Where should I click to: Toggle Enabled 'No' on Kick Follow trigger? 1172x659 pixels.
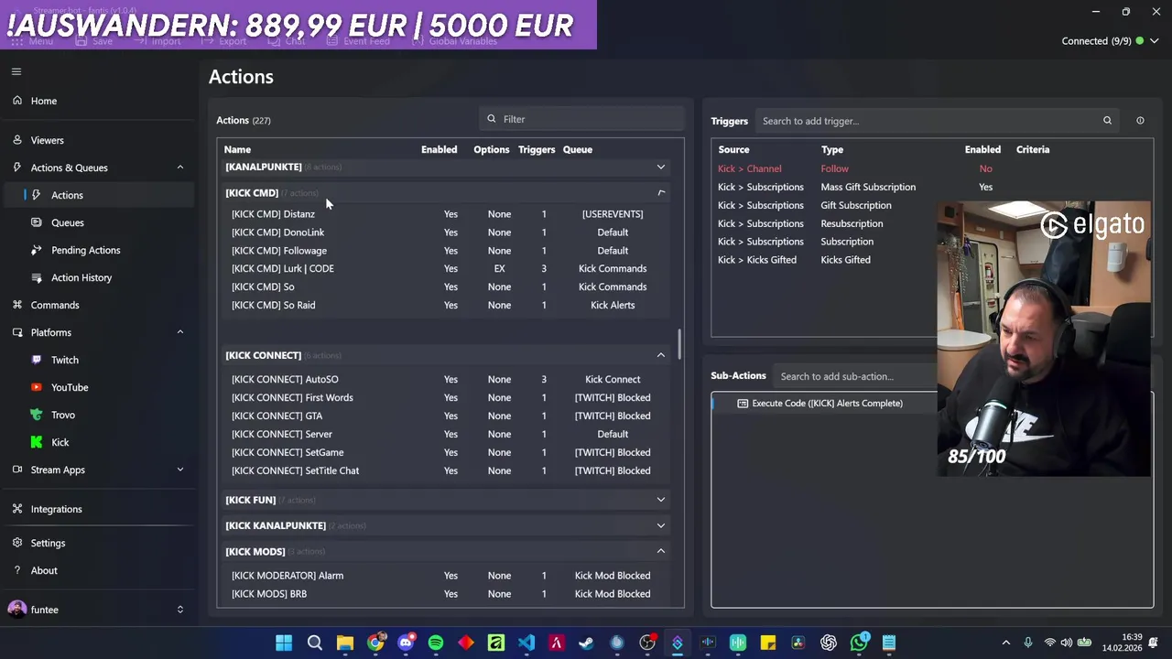point(985,168)
